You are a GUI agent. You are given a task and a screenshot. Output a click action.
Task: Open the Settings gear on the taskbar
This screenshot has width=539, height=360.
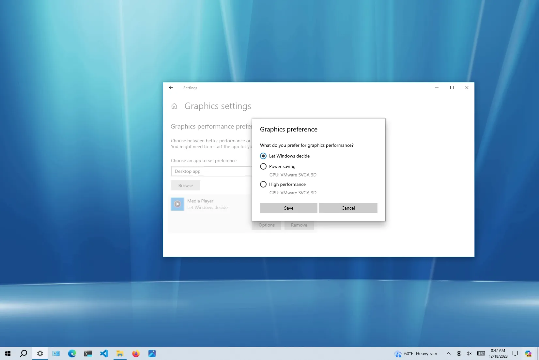[x=40, y=353]
